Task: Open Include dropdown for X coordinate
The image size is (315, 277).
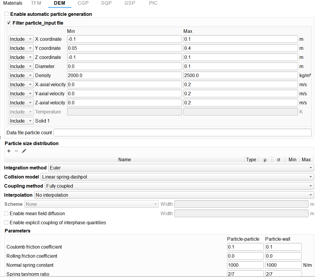Action: [21, 39]
